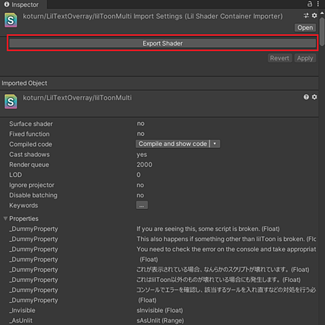The image size is (325, 325).
Task: Select Keywords label
Action: pyautogui.click(x=23, y=205)
